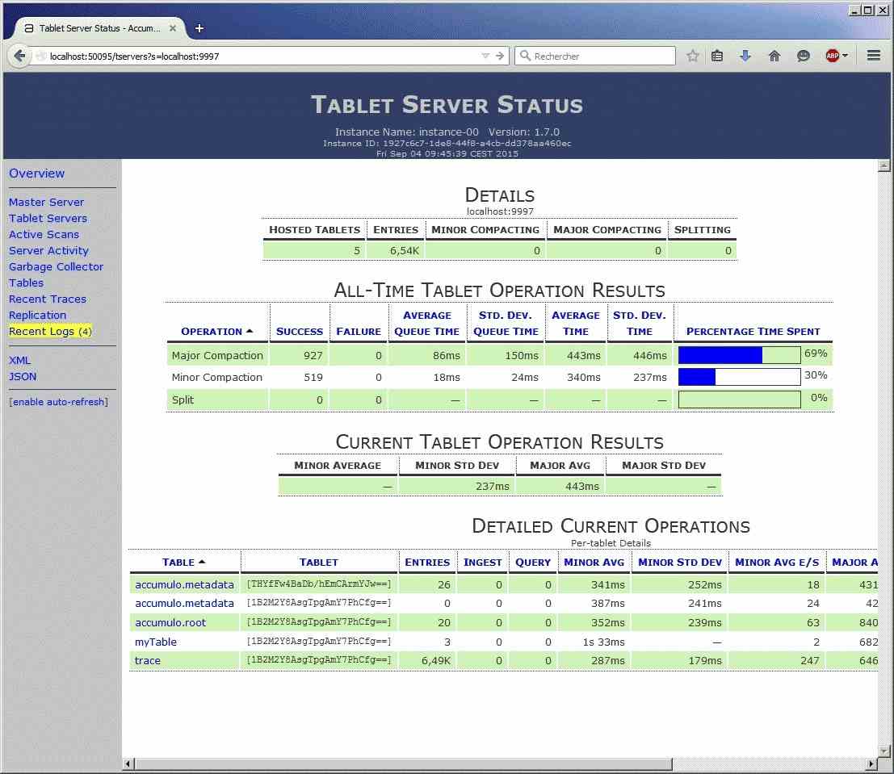
Task: Click the Adblock Plus icon
Action: pos(832,56)
